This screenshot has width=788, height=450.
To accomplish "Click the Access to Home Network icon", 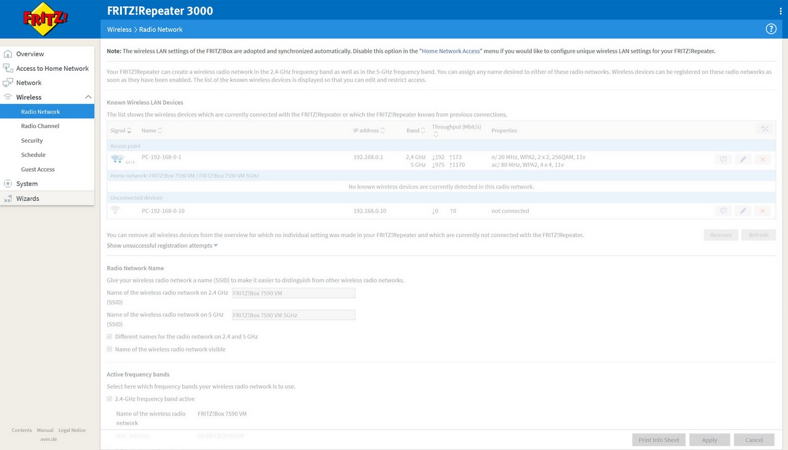I will pyautogui.click(x=8, y=68).
